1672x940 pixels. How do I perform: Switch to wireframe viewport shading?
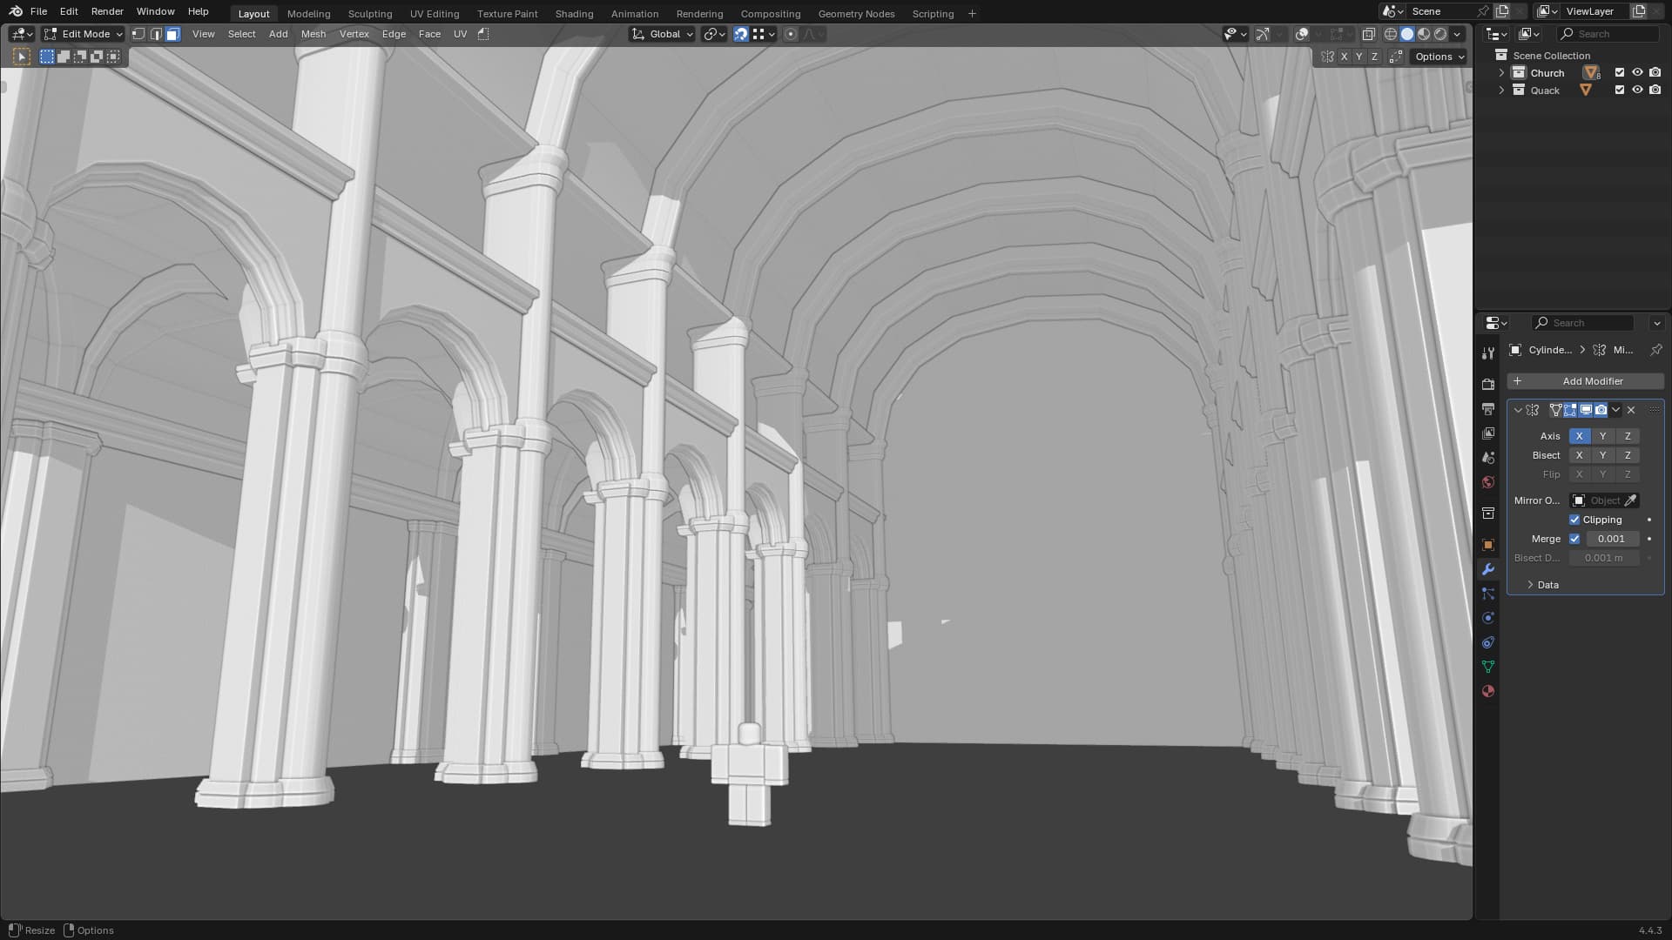coord(1390,34)
